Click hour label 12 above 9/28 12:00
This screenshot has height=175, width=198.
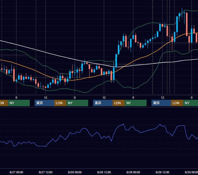point(104,98)
